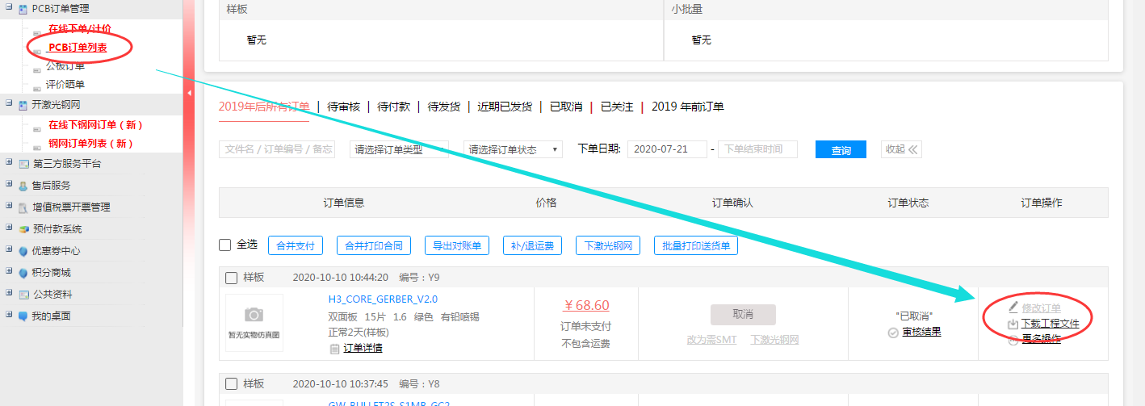
Task: Click the 预付款系统 icon in sidebar
Action: [x=23, y=229]
